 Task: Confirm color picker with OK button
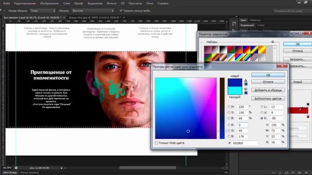pyautogui.click(x=268, y=75)
